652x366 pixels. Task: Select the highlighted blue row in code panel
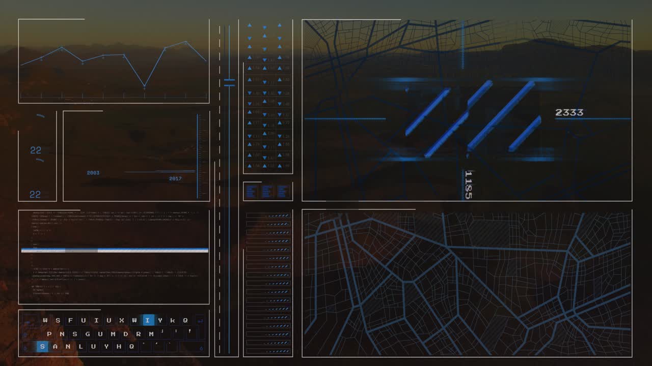pyautogui.click(x=115, y=250)
